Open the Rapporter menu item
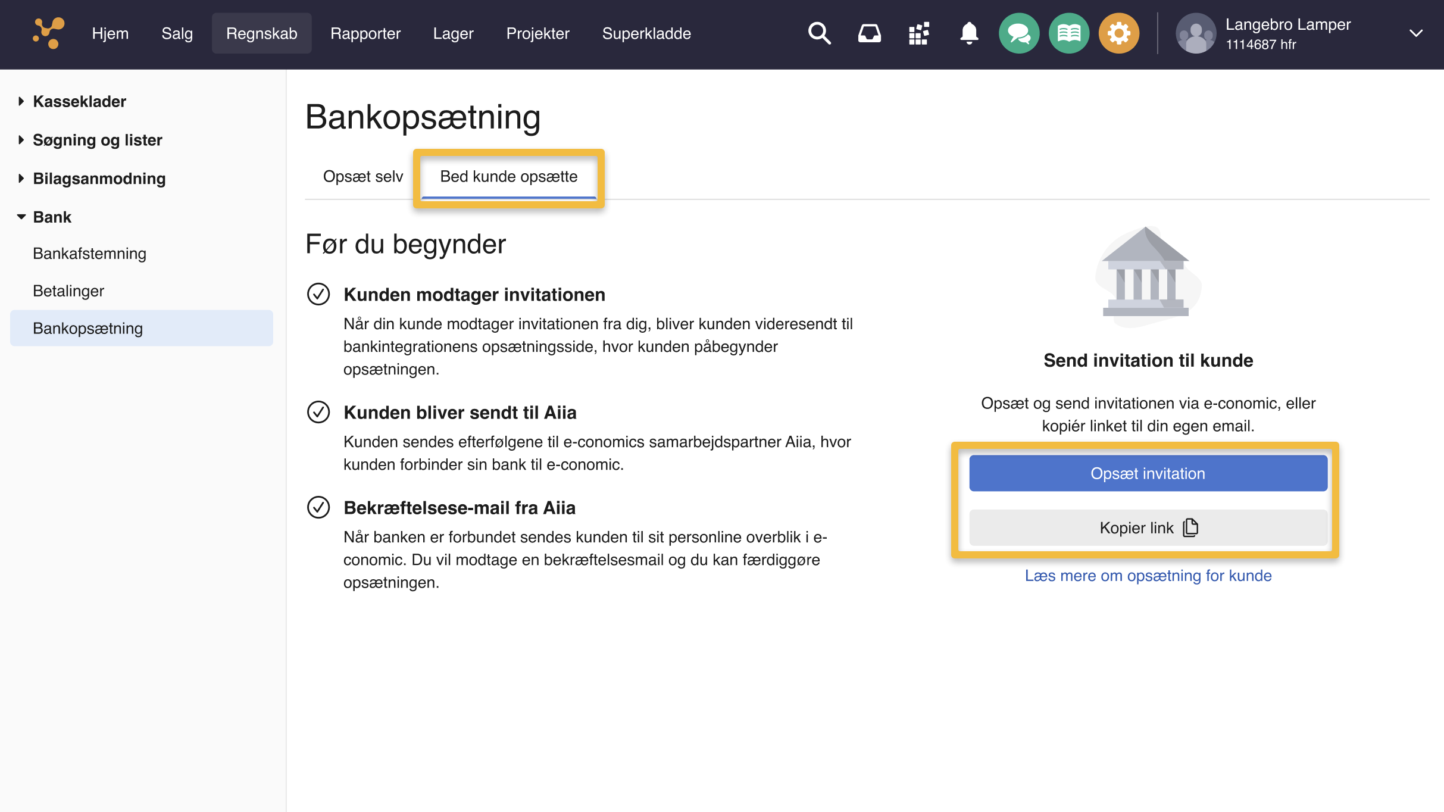1444x812 pixels. tap(365, 33)
